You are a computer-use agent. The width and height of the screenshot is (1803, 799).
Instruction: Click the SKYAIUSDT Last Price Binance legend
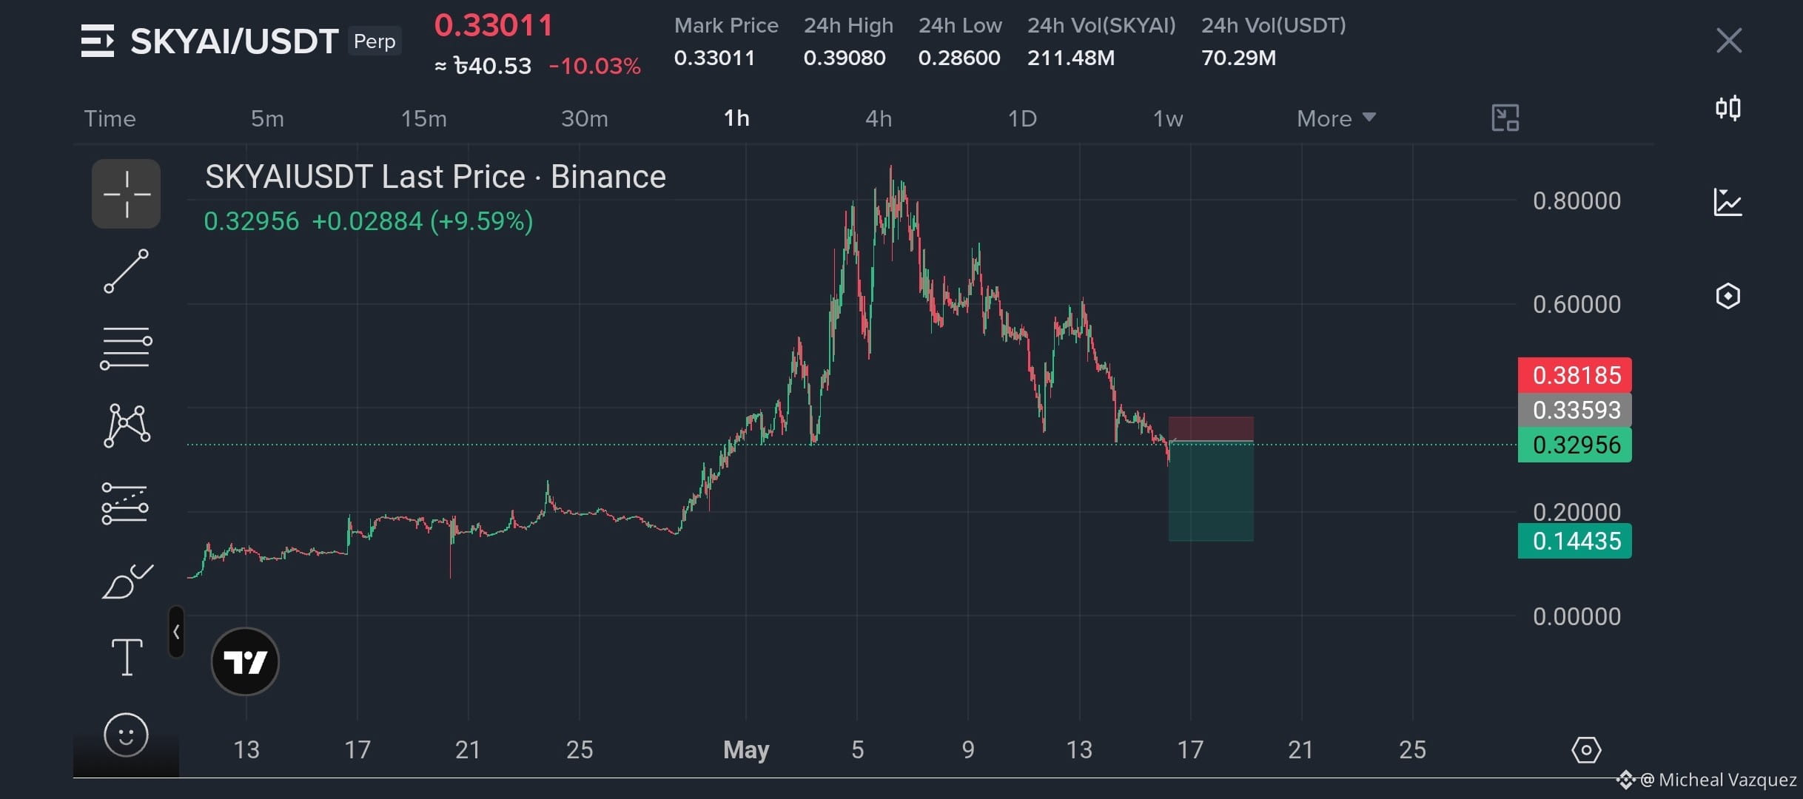click(435, 177)
